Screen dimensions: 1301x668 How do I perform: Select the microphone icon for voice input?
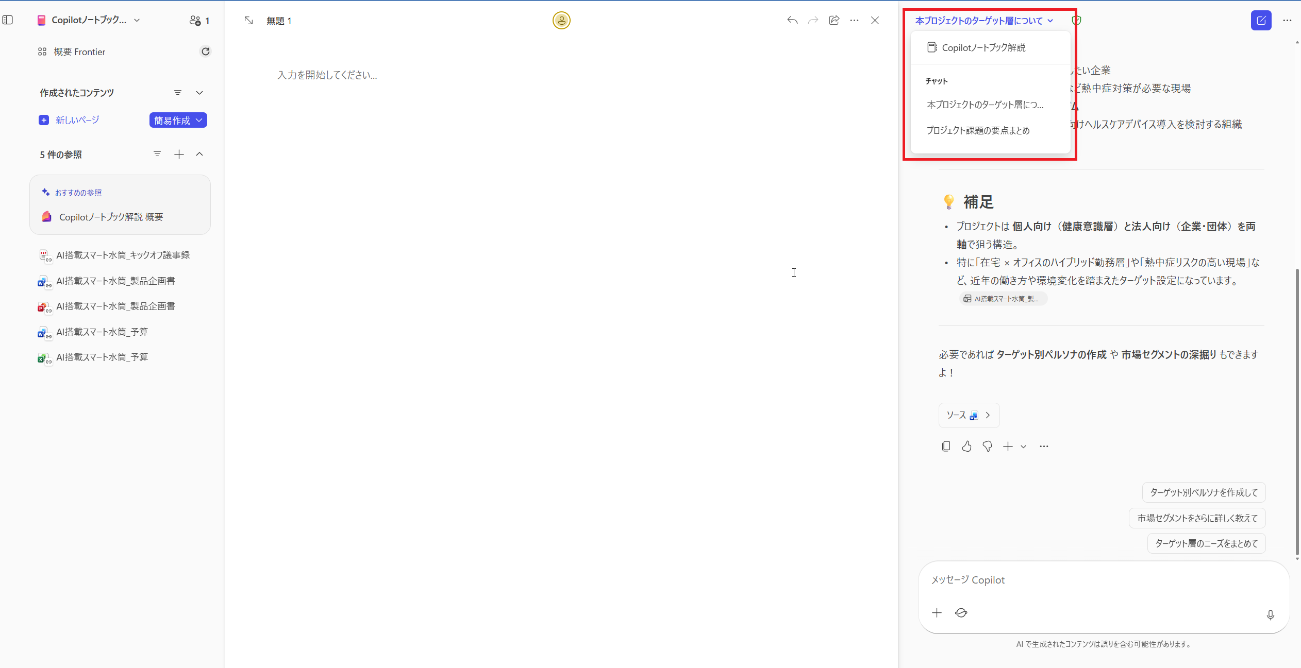pos(1270,614)
